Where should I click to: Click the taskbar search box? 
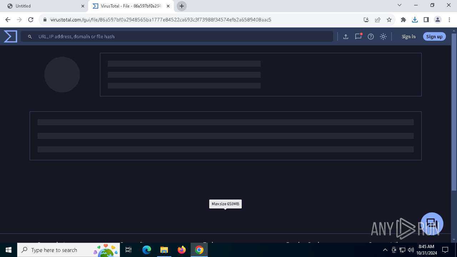(69, 250)
